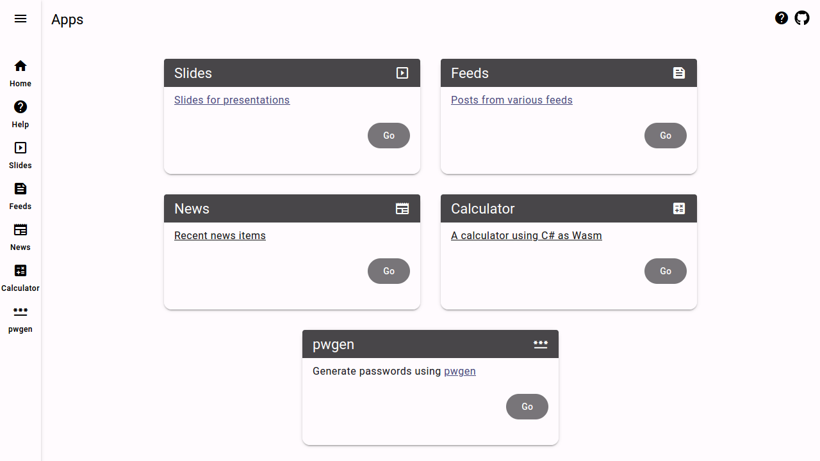Screen dimensions: 820x461
Task: Open the "Posts from various feeds" link
Action: click(x=511, y=100)
